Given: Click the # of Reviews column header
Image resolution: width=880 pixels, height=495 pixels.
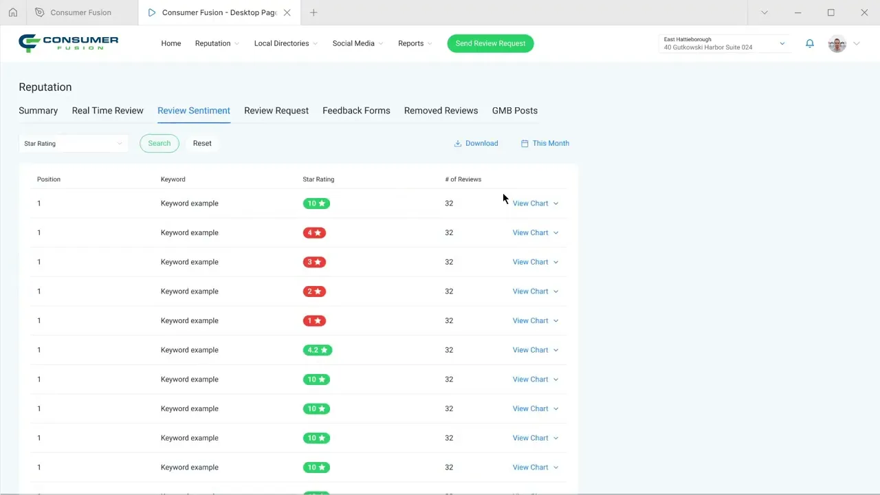Looking at the screenshot, I should 463,179.
